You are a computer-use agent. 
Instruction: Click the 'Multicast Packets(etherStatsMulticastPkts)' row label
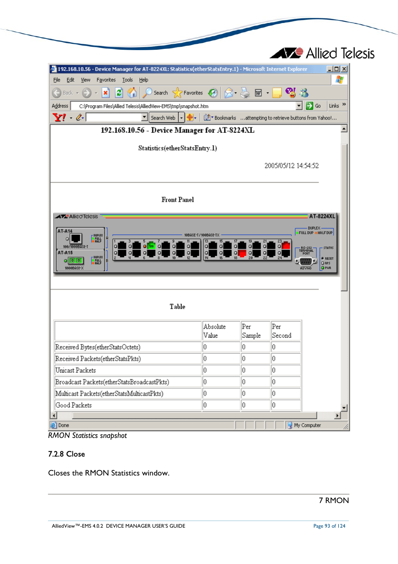click(109, 393)
